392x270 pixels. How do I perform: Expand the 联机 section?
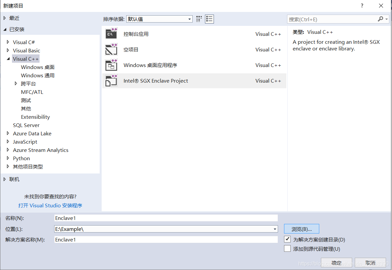[x=5, y=179]
